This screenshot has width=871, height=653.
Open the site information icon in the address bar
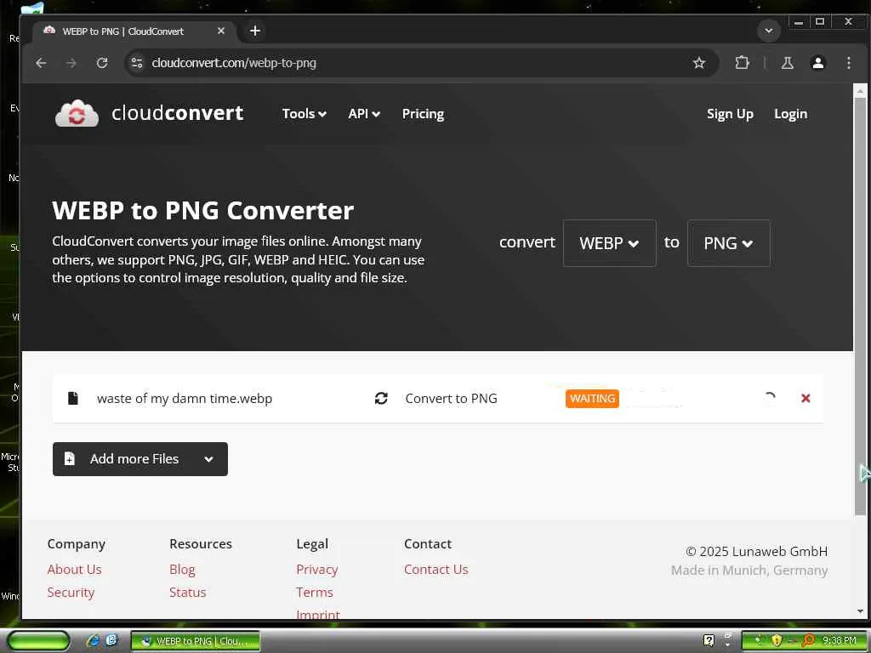click(x=137, y=63)
